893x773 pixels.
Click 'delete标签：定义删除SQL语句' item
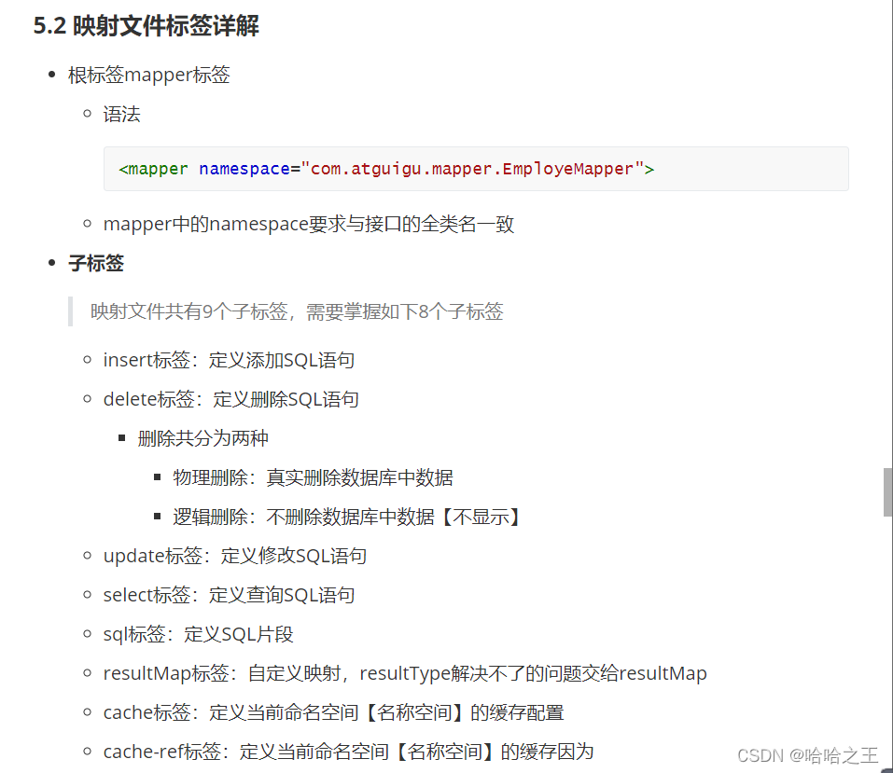230,399
